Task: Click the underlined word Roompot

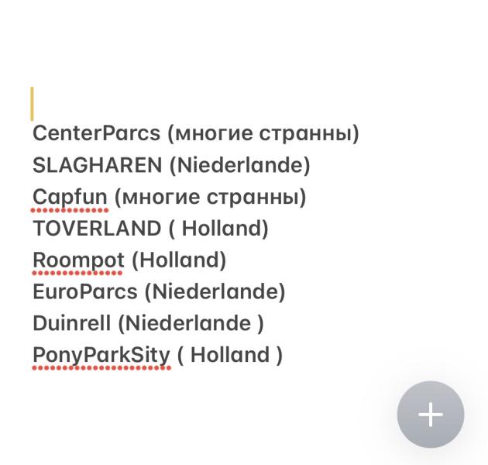Action: point(78,260)
